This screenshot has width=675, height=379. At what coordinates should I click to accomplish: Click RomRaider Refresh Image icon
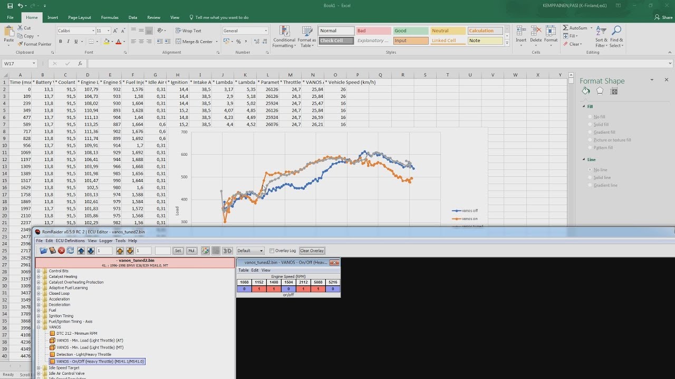pyautogui.click(x=70, y=251)
